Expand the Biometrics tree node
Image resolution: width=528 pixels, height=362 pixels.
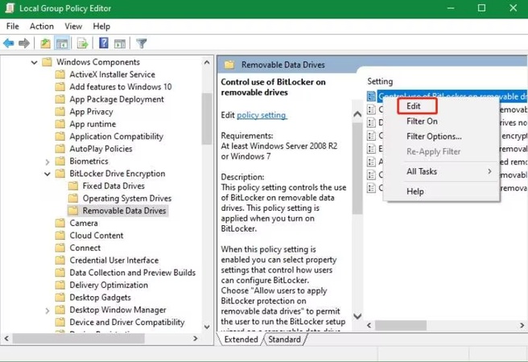tap(47, 162)
